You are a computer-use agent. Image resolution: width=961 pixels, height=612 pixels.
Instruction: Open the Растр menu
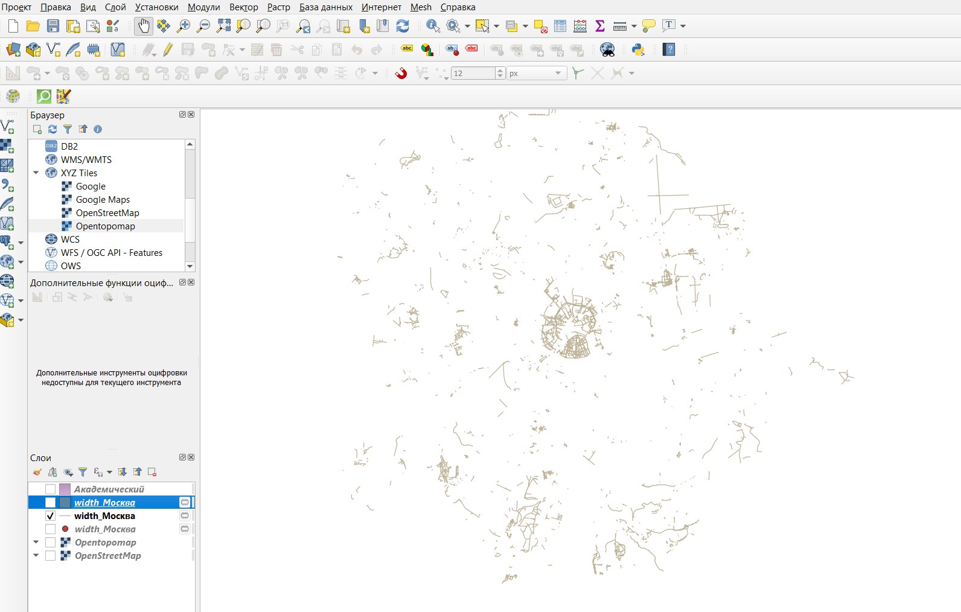tap(278, 7)
